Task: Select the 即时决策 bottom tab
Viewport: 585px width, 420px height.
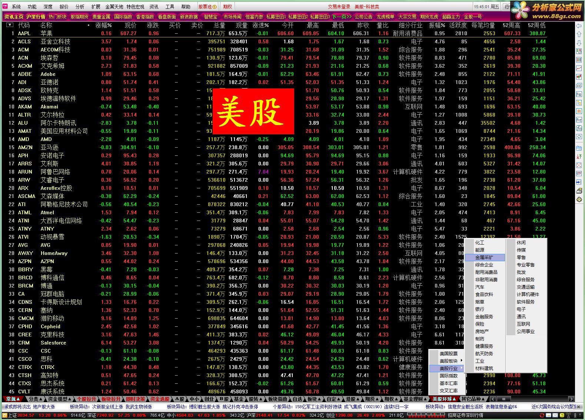Action: 135,399
